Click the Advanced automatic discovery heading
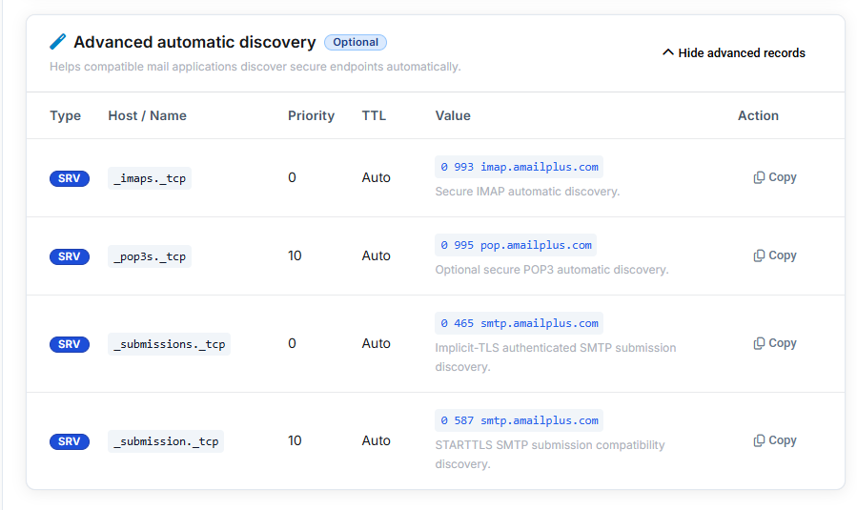857x510 pixels. tap(194, 42)
